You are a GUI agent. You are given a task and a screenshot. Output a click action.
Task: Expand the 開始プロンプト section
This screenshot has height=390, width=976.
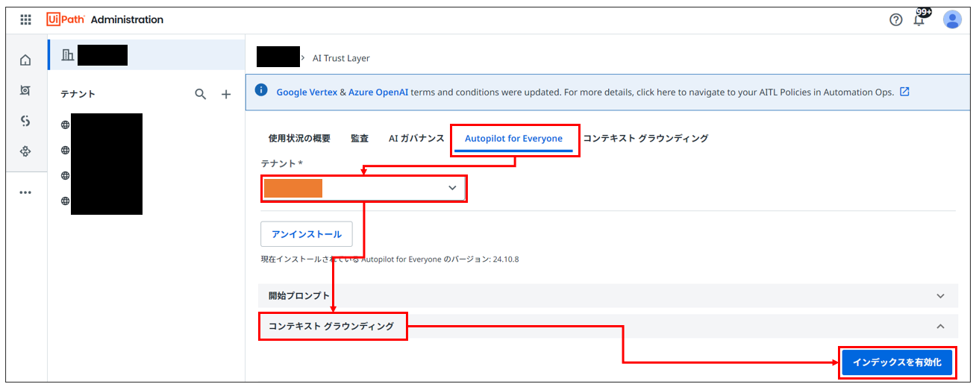coord(608,295)
